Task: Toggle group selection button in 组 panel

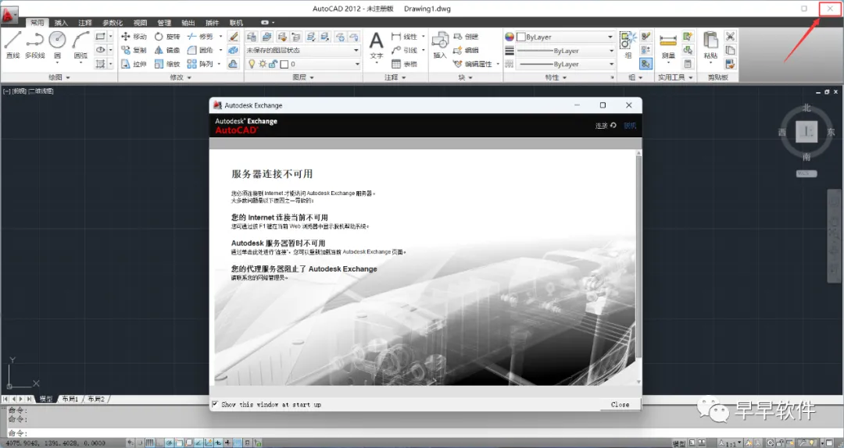Action: pos(646,64)
